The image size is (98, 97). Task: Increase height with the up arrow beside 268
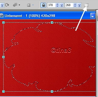[75, 4]
